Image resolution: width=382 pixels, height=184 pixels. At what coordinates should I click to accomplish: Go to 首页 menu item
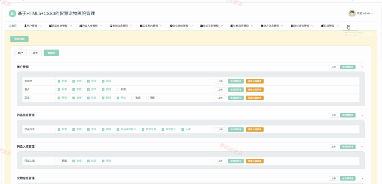pos(13,26)
